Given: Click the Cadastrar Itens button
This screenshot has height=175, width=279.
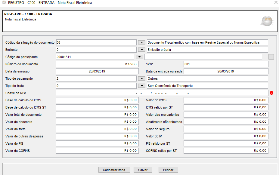Looking at the screenshot, I should coord(114,170).
